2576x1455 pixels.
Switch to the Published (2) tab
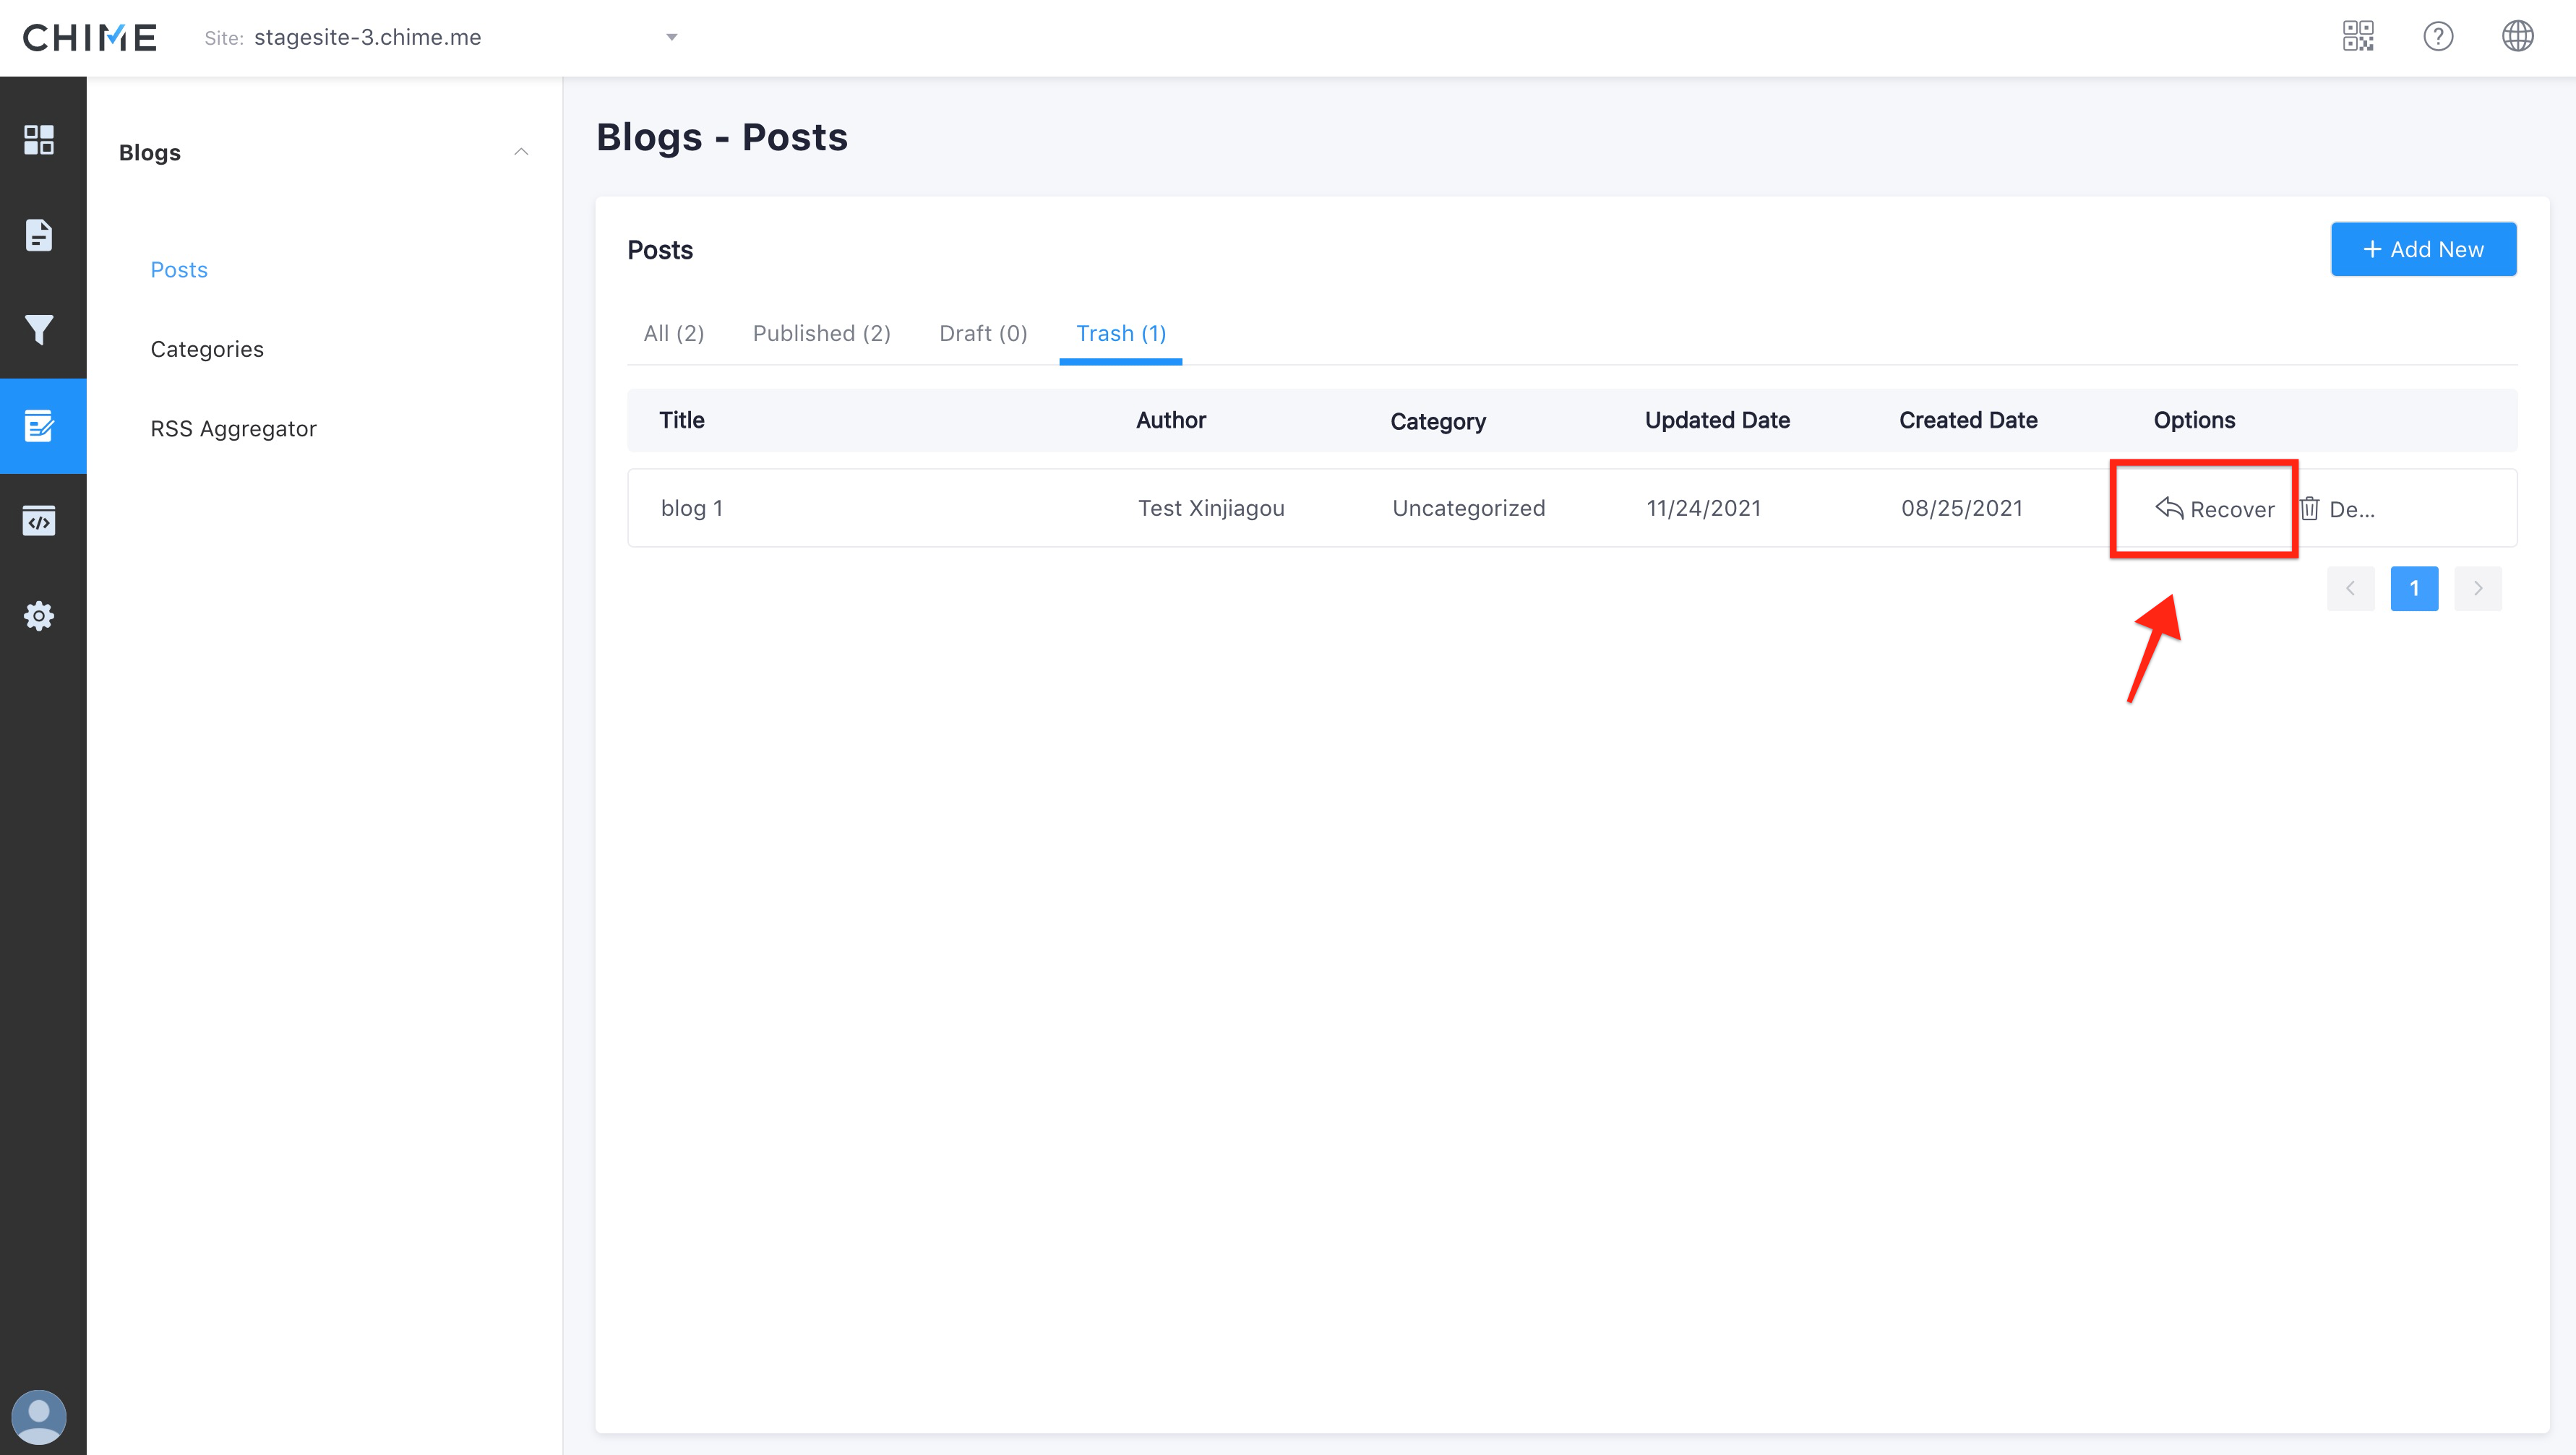pyautogui.click(x=821, y=334)
